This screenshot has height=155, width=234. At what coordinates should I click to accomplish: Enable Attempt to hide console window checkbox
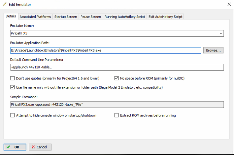(13, 115)
